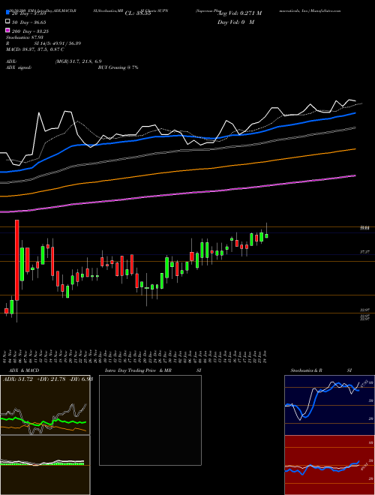Click the magenta 200 Day legend swatch
The height and width of the screenshot is (495, 375).
point(7,30)
